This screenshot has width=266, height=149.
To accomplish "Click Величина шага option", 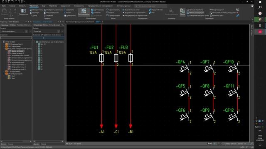I will point(217,16).
